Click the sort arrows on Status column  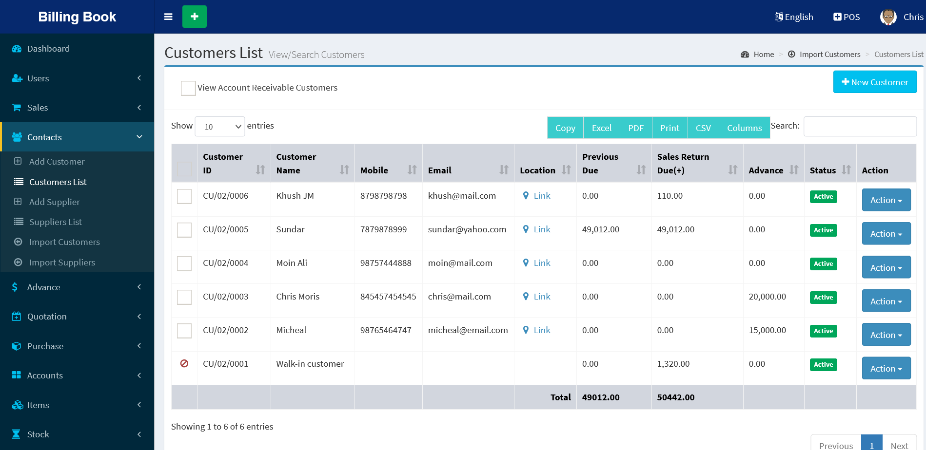tap(846, 170)
